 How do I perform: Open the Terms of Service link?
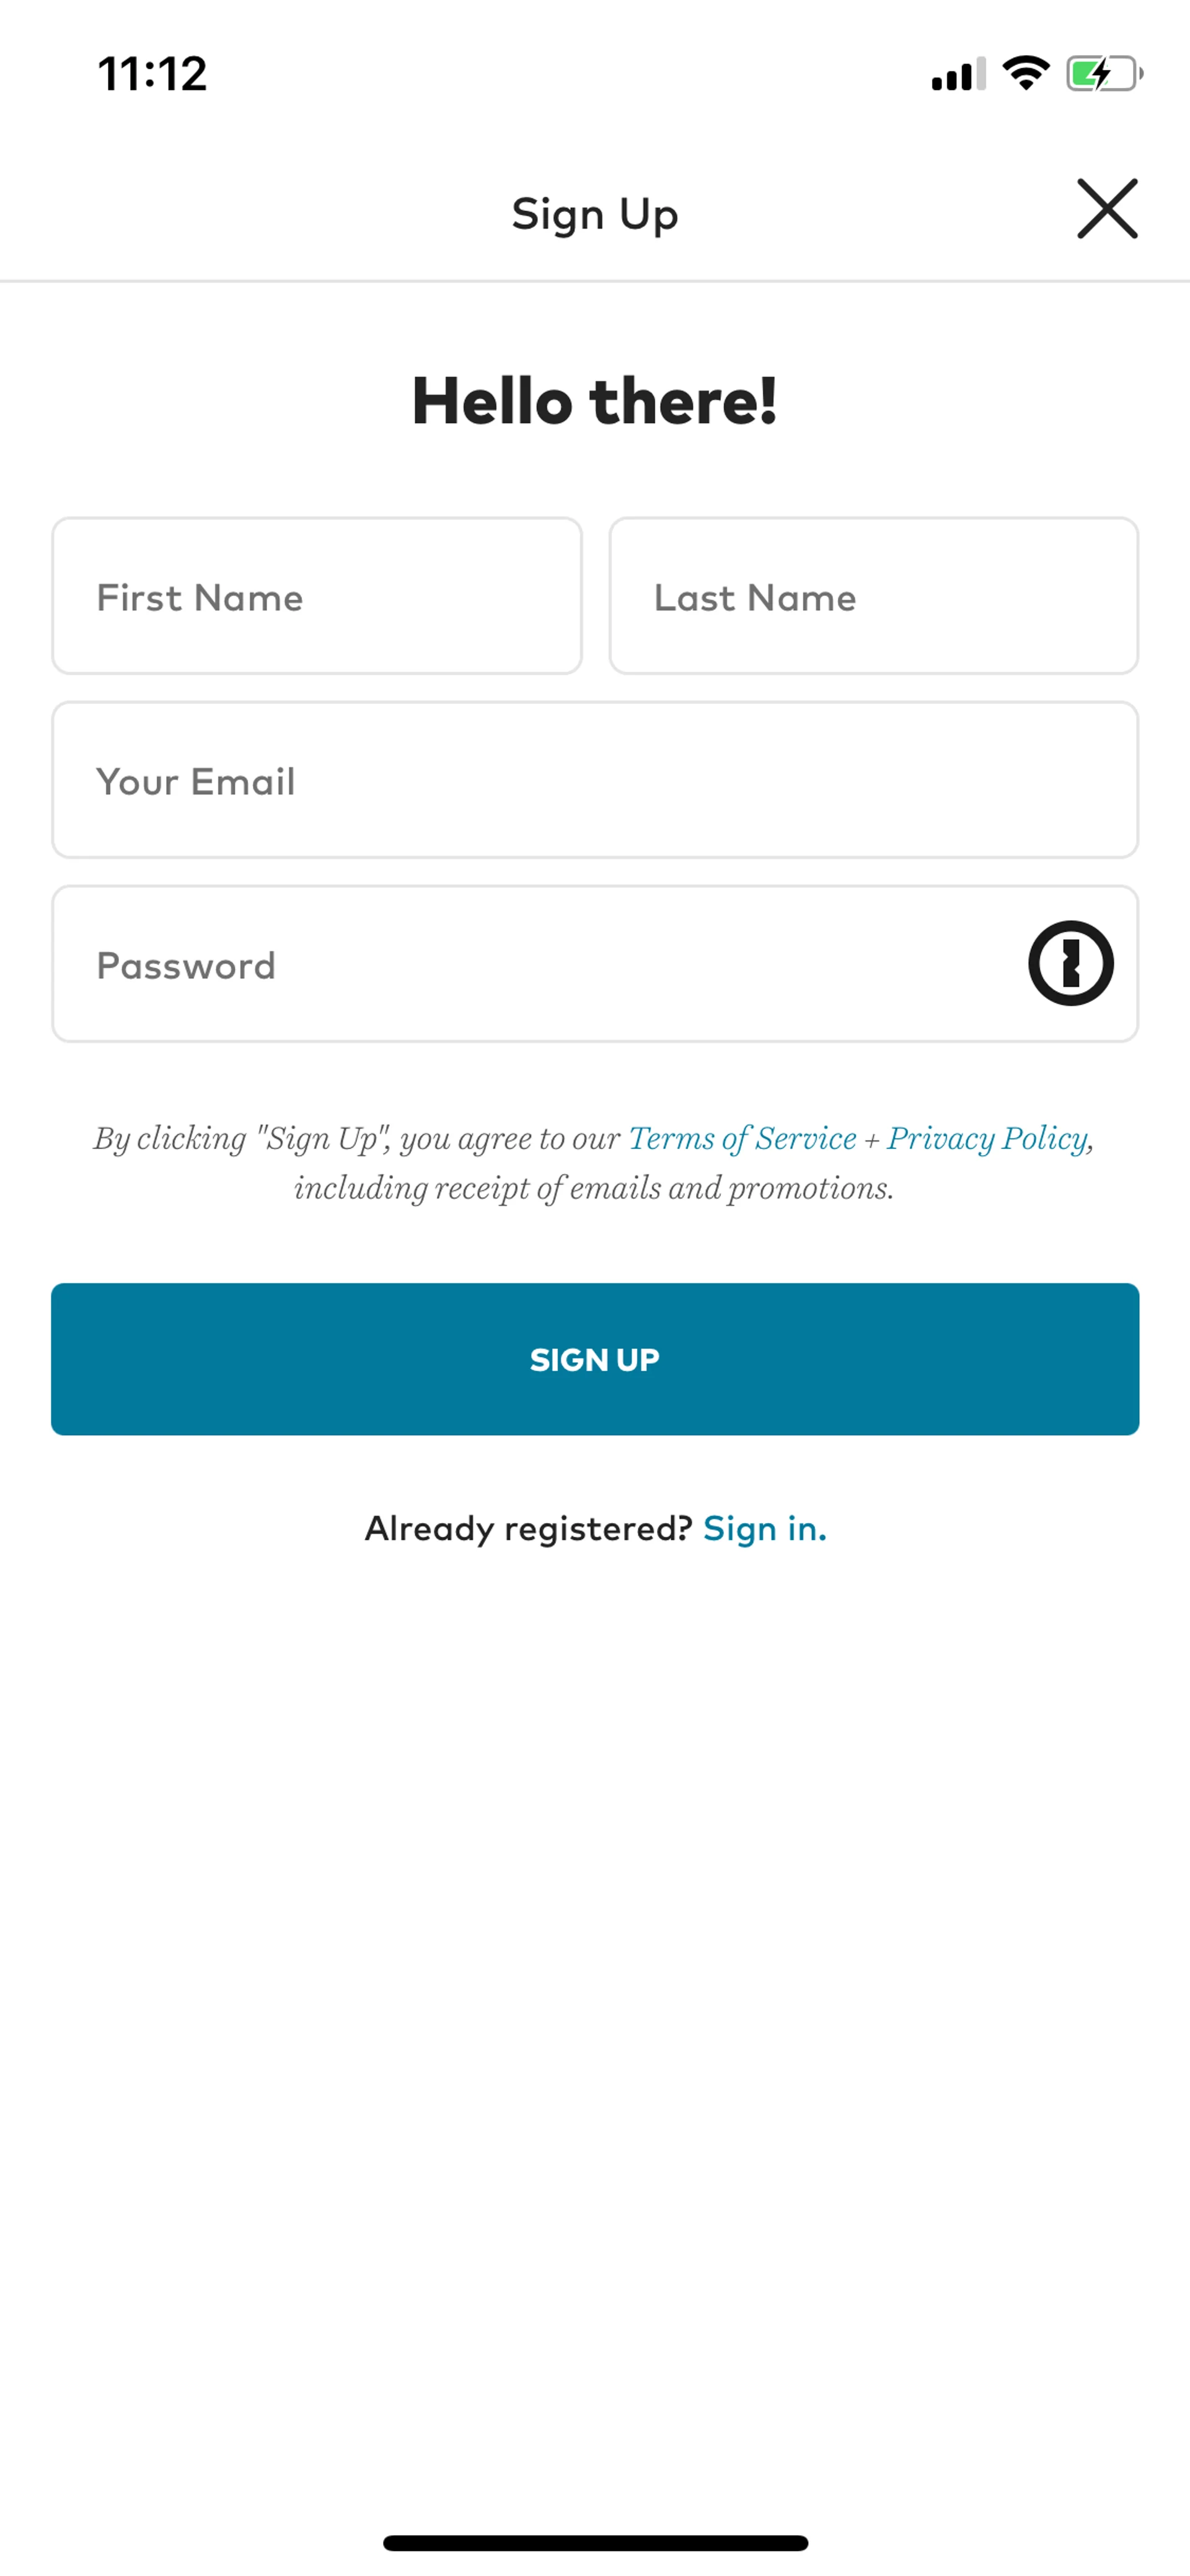(x=742, y=1138)
